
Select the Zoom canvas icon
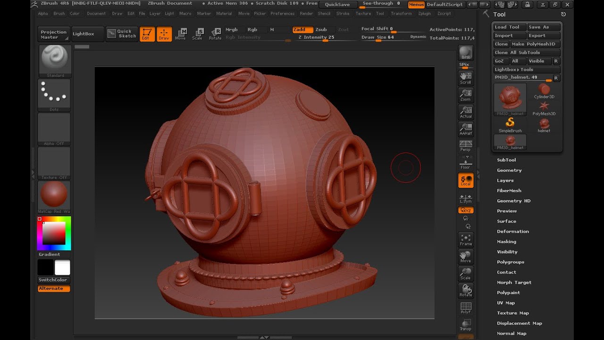(x=466, y=95)
